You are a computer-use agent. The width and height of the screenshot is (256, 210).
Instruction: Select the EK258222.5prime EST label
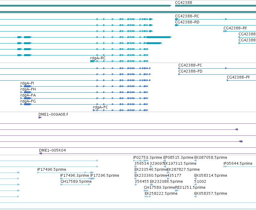tap(161, 194)
